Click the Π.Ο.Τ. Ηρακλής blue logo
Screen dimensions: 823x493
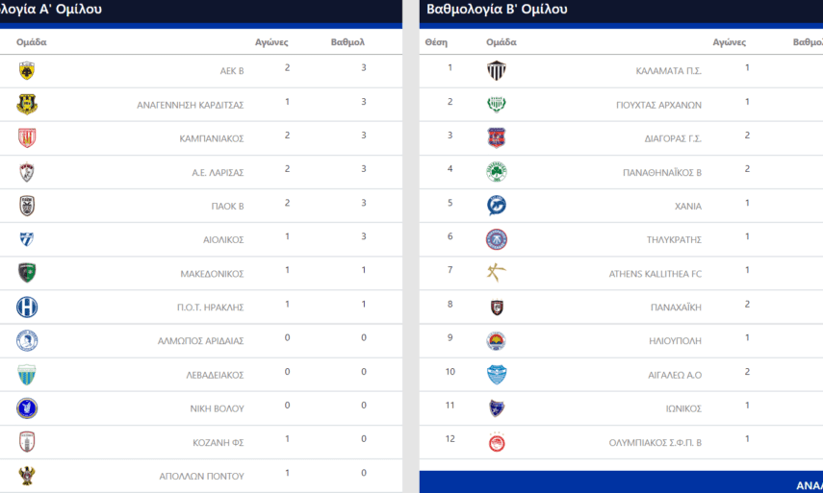[27, 308]
